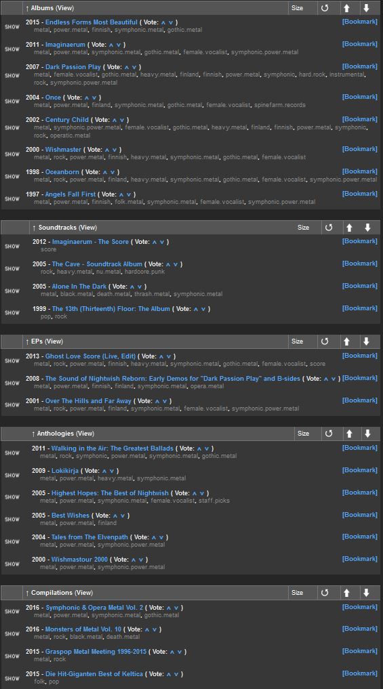Upvote Endless Forms Most Beautiful

point(163,22)
